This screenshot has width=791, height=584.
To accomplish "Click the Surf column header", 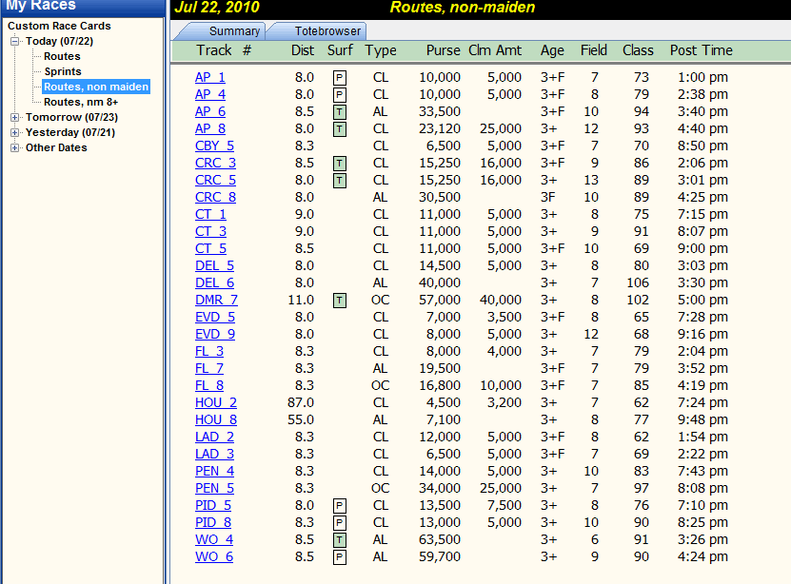I will [340, 50].
